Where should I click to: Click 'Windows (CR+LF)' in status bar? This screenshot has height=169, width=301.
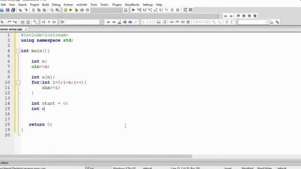point(124,168)
